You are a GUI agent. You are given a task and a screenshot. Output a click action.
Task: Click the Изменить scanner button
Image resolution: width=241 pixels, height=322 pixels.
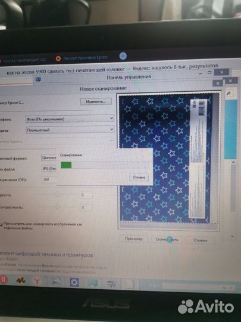(x=96, y=101)
